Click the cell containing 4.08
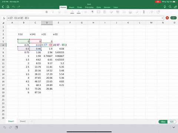The height and width of the screenshot is (133, 178). click(59, 49)
